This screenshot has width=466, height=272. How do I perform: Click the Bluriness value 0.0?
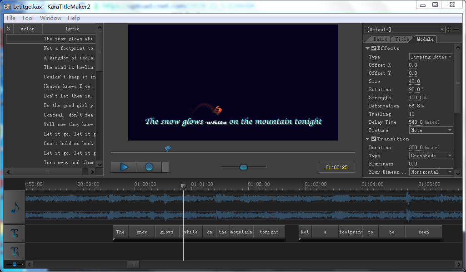pyautogui.click(x=413, y=164)
